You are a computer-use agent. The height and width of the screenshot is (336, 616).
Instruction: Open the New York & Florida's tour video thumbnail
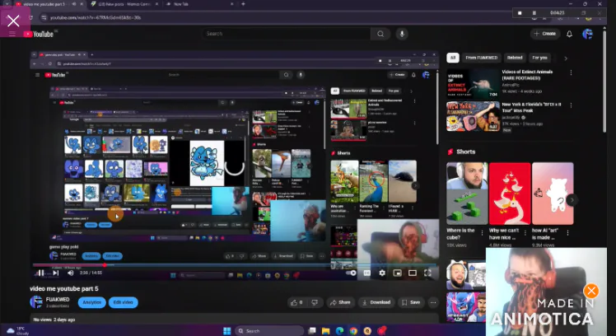point(473,116)
